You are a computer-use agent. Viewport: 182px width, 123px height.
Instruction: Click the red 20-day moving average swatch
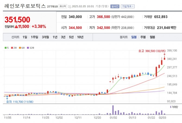tap(12, 48)
